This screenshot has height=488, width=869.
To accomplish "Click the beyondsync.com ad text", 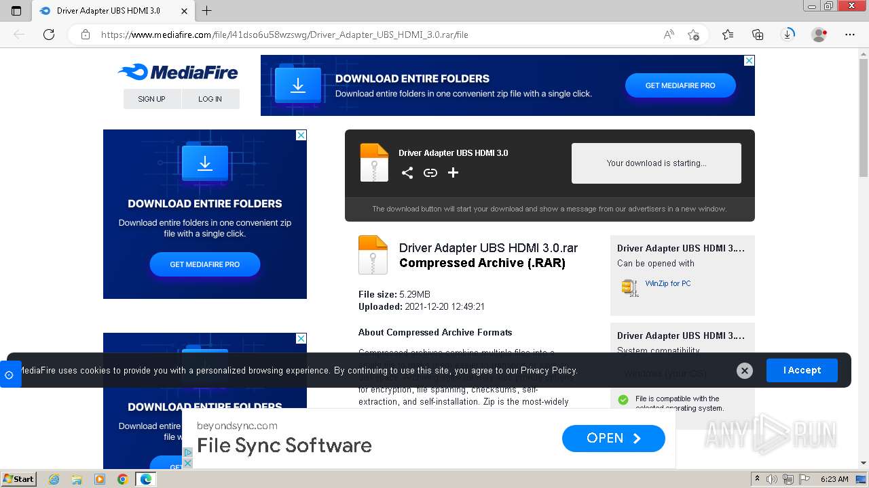I will point(237,426).
